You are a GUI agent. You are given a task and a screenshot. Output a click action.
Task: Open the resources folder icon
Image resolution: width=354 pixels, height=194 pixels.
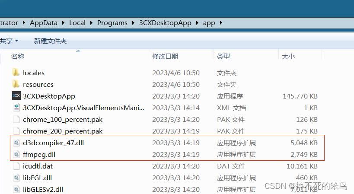[16, 84]
